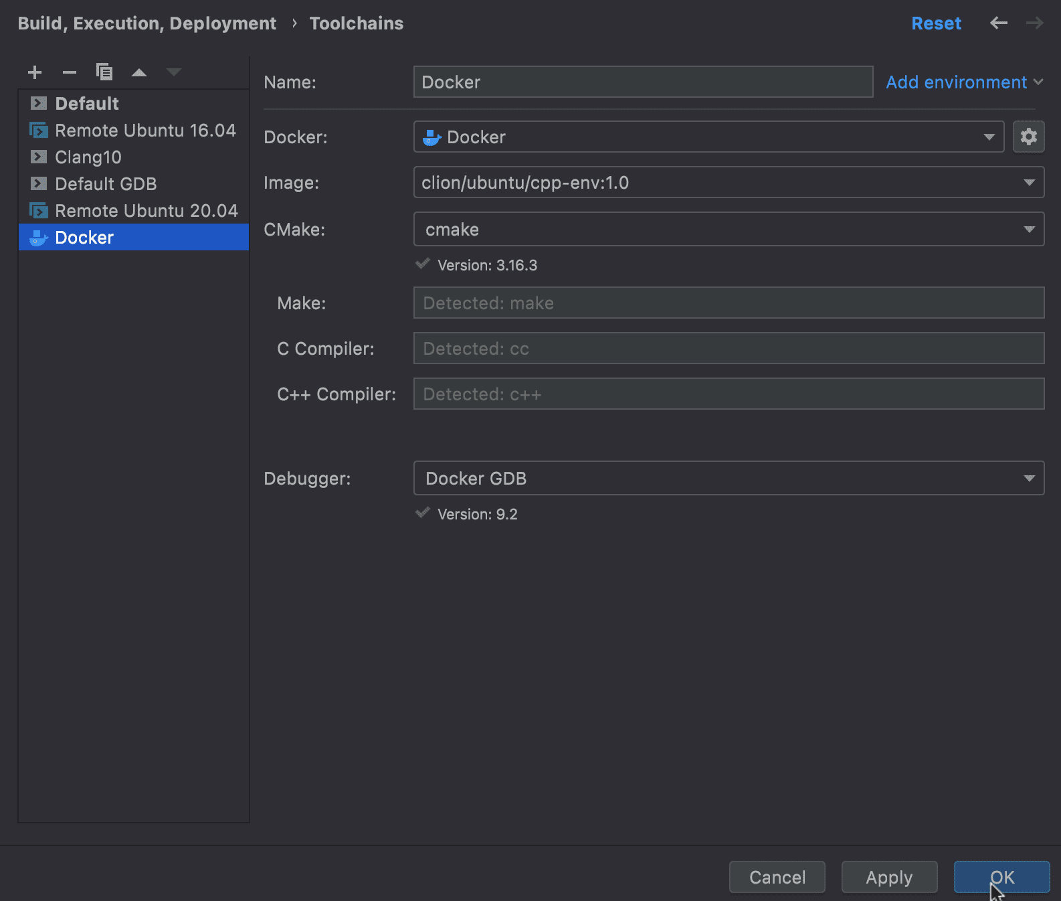Remove the selected toolchain with minus icon
The width and height of the screenshot is (1061, 901).
click(x=70, y=72)
